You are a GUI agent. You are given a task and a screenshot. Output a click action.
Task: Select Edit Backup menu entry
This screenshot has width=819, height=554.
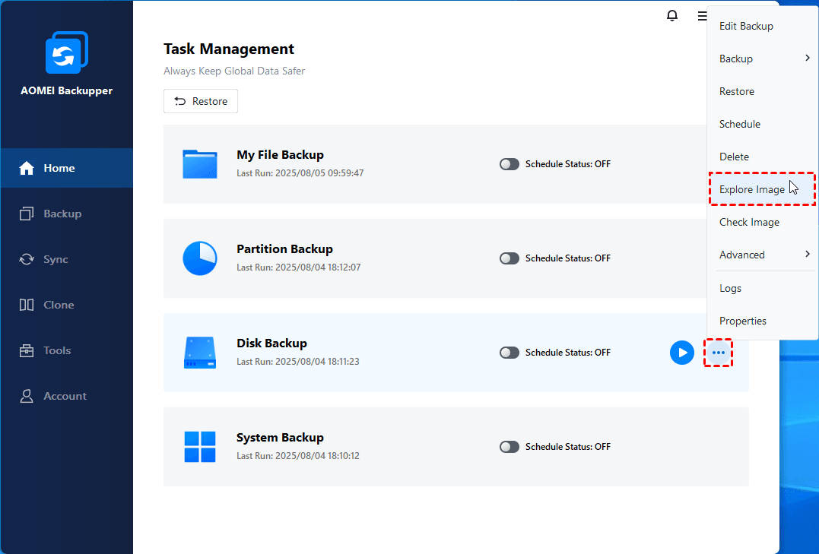coord(746,26)
